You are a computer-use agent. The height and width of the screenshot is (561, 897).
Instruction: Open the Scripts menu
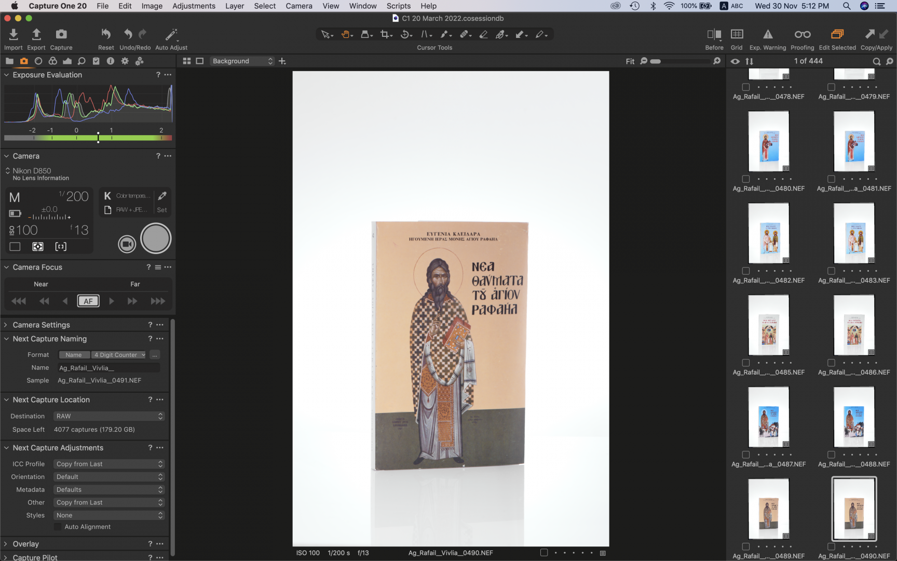398,6
